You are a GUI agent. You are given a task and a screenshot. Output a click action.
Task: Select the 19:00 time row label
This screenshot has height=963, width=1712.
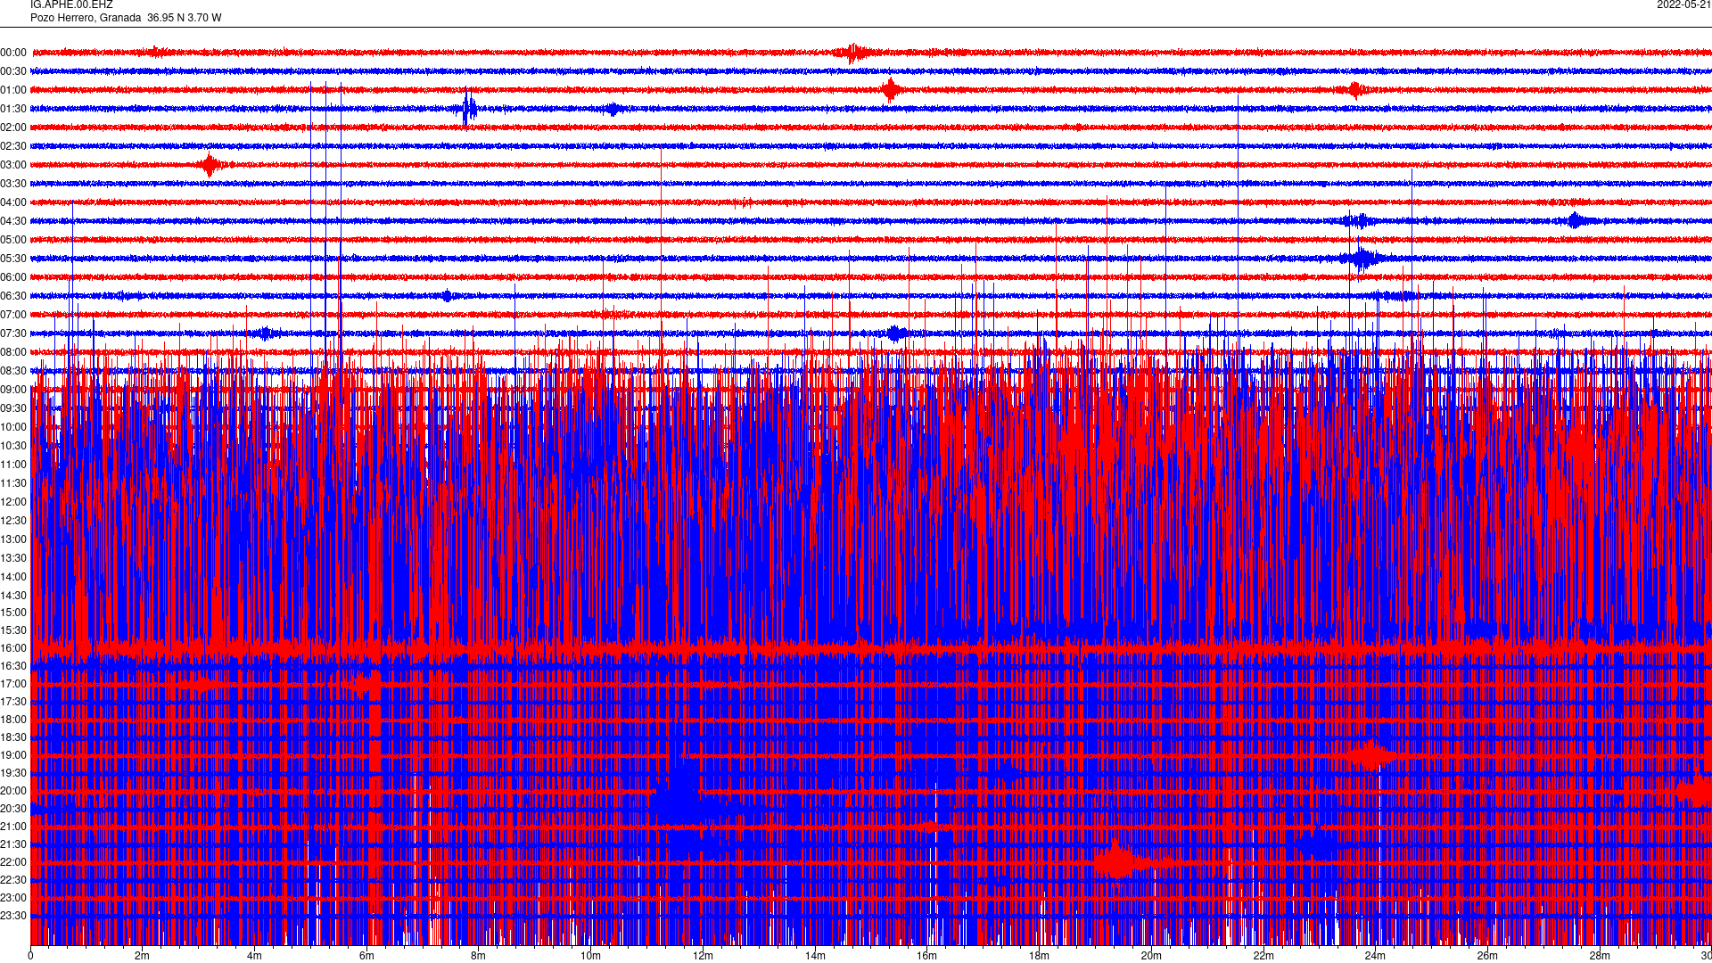tap(13, 755)
